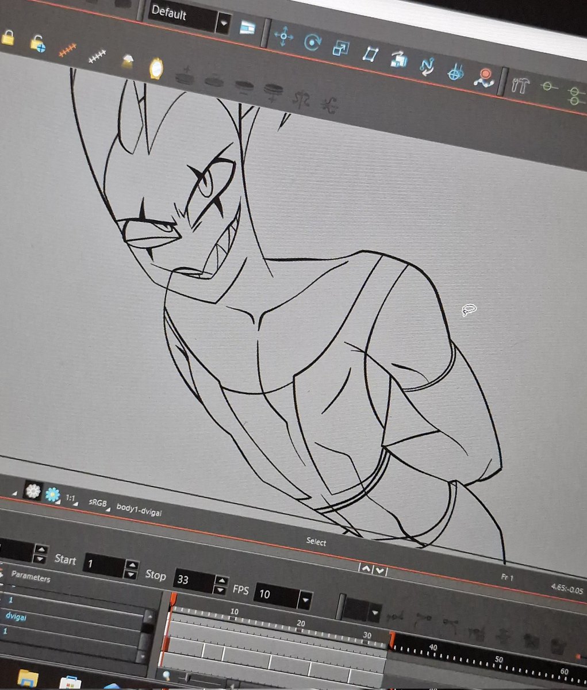Click the icon left of the yellow lightbulb
The image size is (587, 690).
pyautogui.click(x=128, y=61)
